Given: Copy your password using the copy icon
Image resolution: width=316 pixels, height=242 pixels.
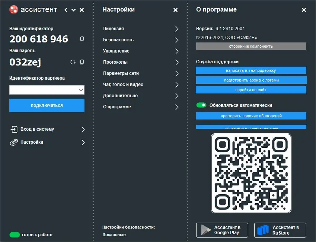Looking at the screenshot, I should (82, 62).
